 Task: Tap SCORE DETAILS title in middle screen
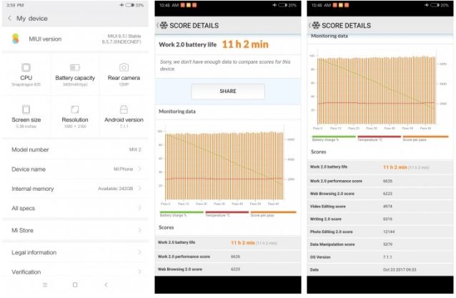(194, 26)
